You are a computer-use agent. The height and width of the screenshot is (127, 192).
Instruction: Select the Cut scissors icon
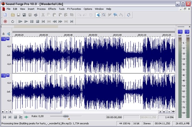pyautogui.click(x=43, y=15)
